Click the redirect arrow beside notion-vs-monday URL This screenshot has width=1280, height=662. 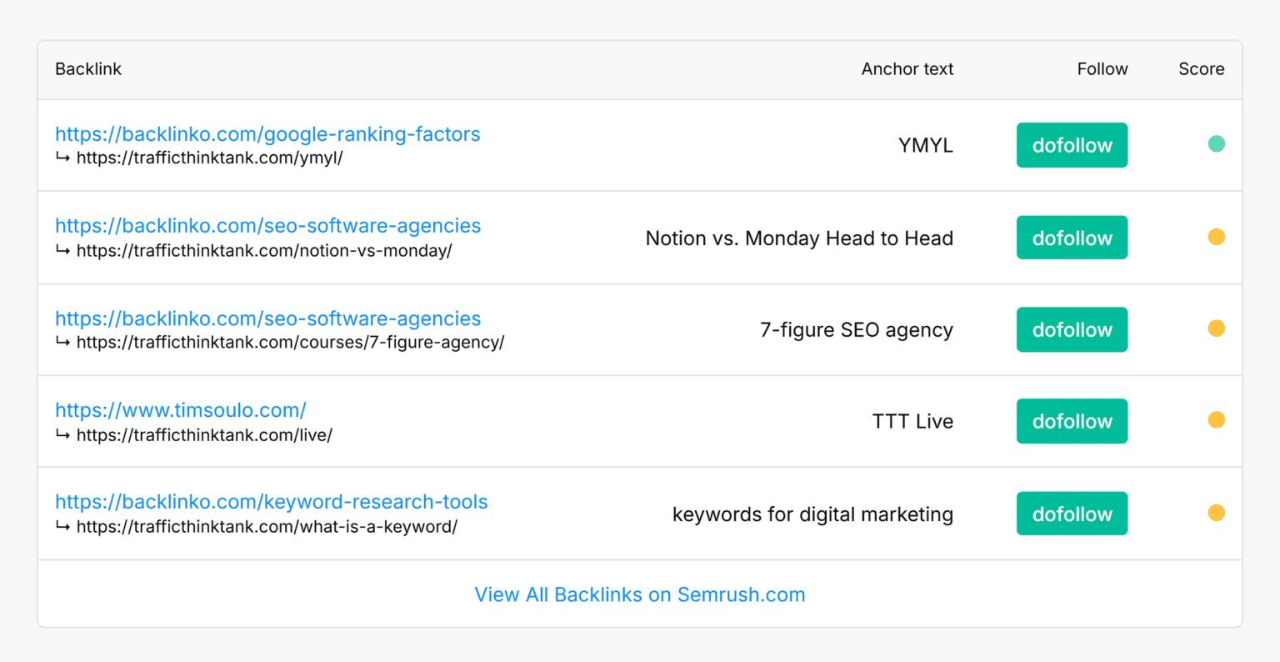[x=62, y=249]
